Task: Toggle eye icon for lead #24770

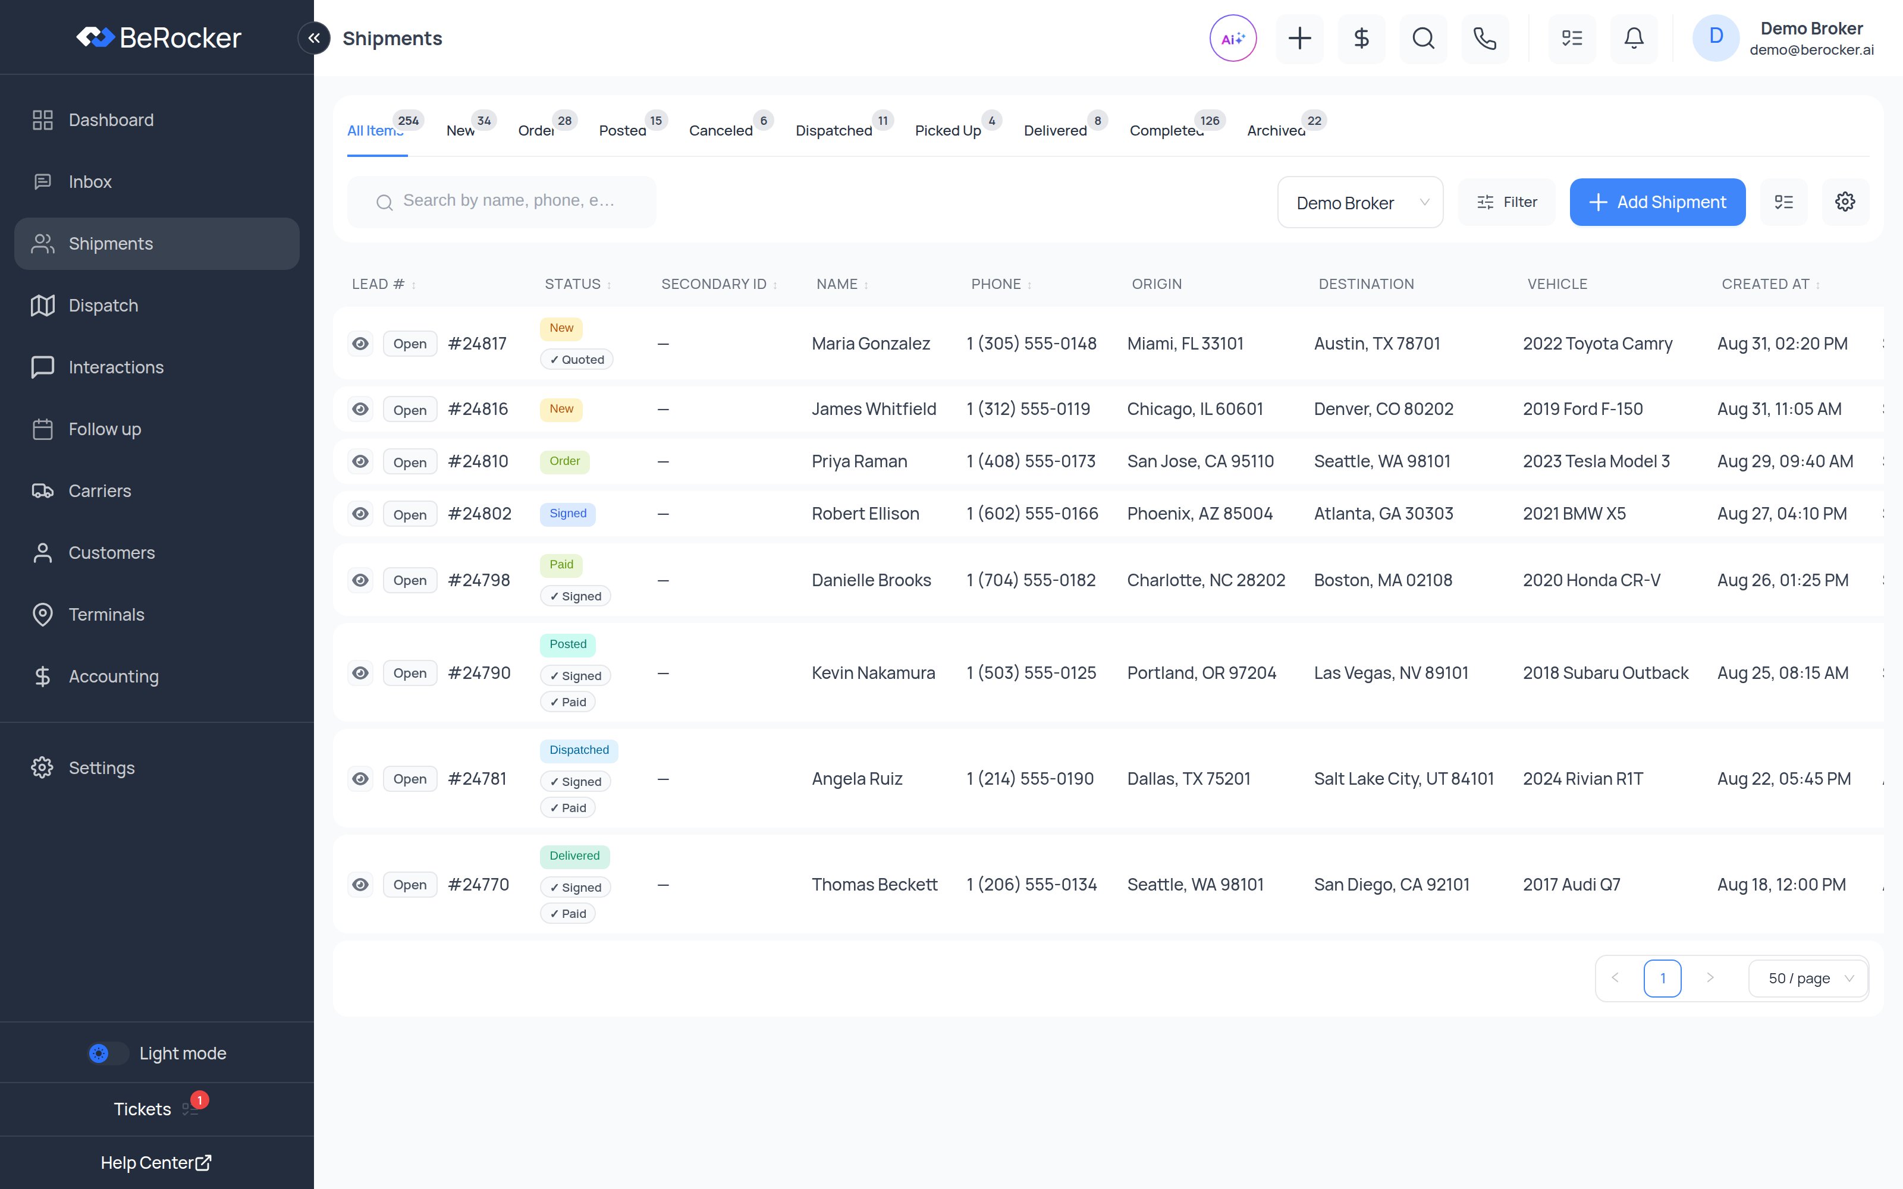Action: point(360,885)
